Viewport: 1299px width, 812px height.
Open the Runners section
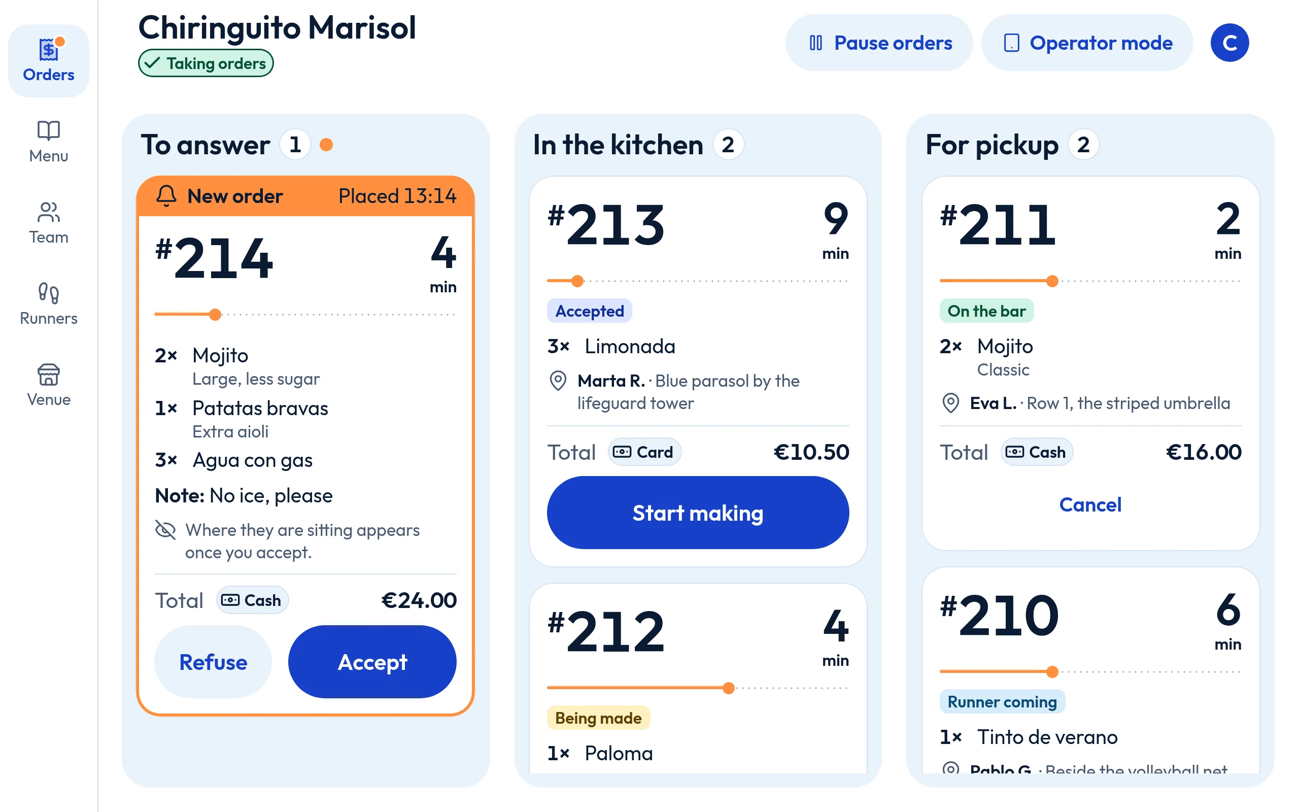[x=48, y=304]
